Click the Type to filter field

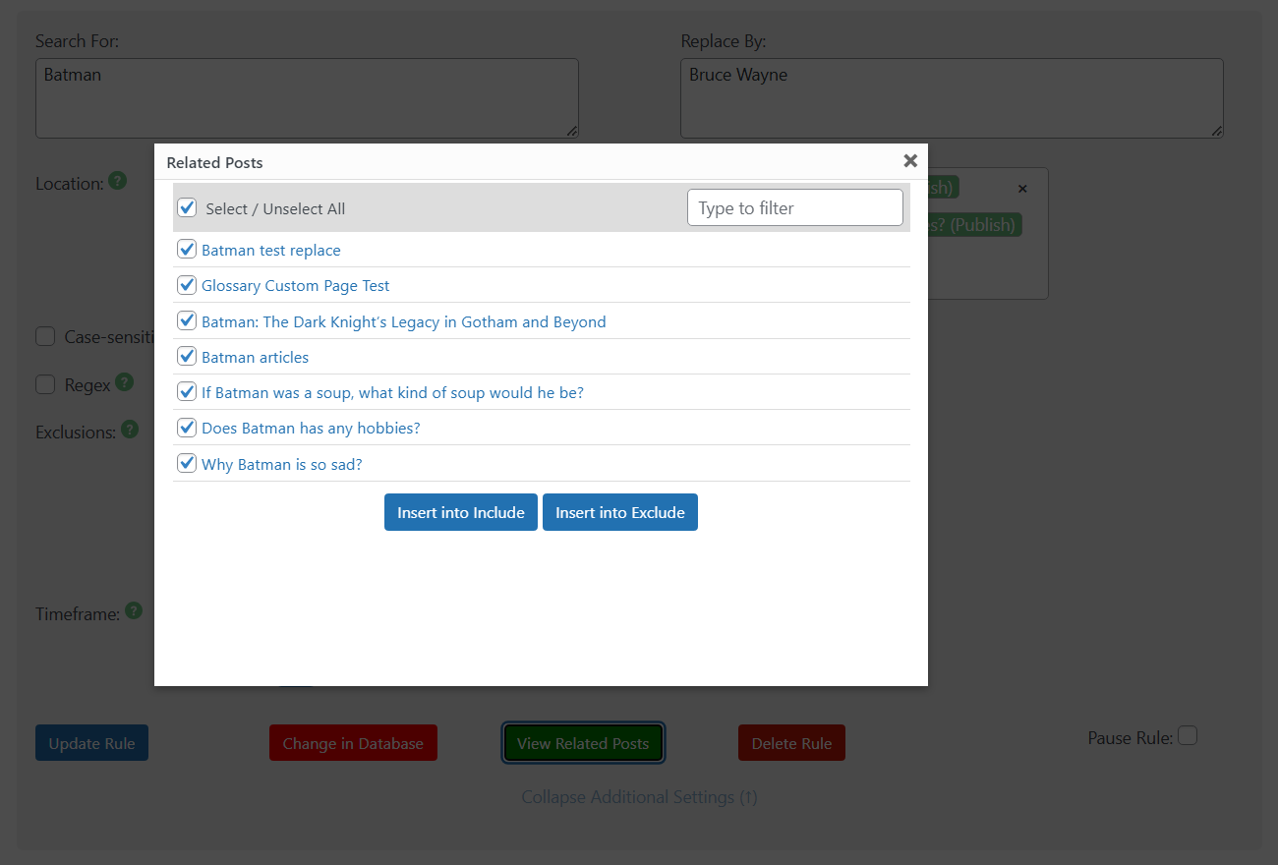pos(794,207)
